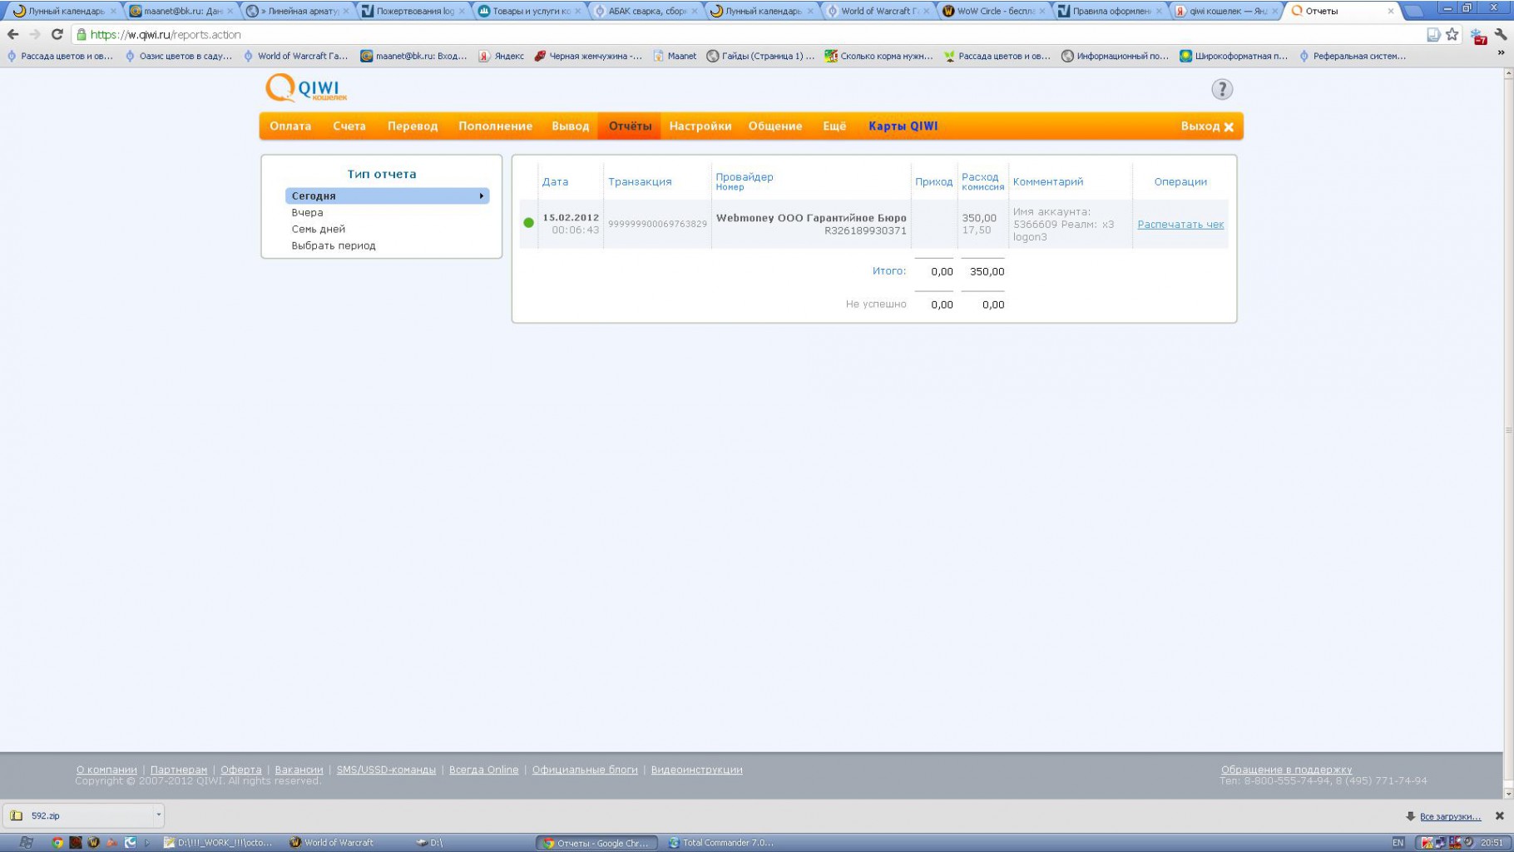Open Карты QIWI in the menu
The width and height of the screenshot is (1514, 852).
click(x=903, y=126)
